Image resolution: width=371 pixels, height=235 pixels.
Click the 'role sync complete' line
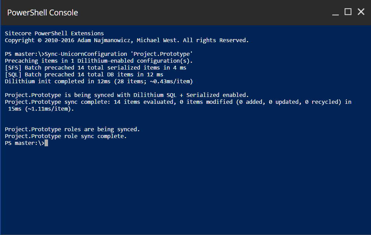[x=66, y=136]
